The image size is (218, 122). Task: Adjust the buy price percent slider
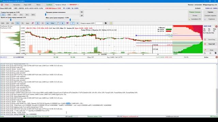pyautogui.click(x=11, y=20)
